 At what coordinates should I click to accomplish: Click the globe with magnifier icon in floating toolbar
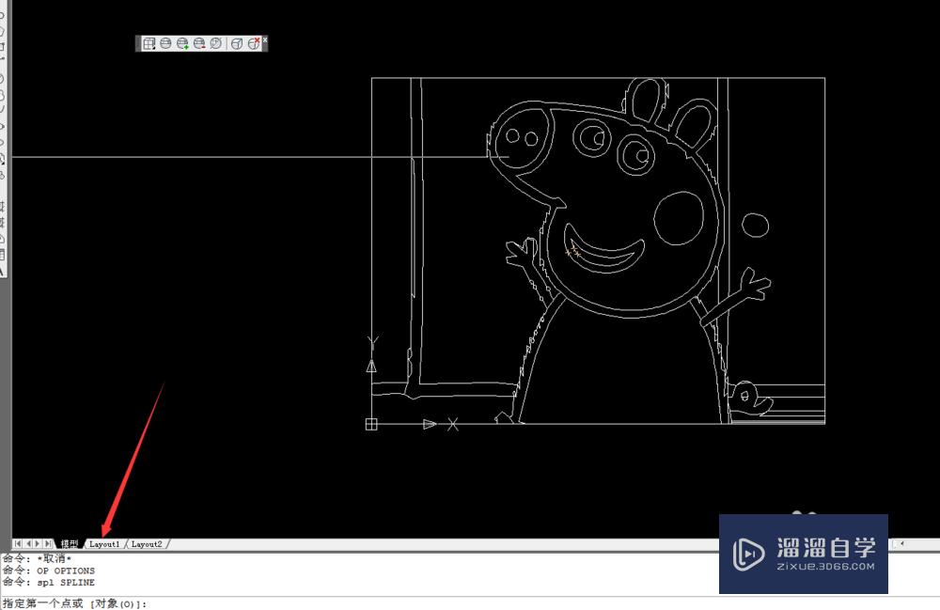[216, 43]
